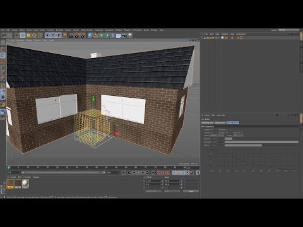Click the Record Active Objects icon
This screenshot has height=227, width=303.
click(159, 173)
